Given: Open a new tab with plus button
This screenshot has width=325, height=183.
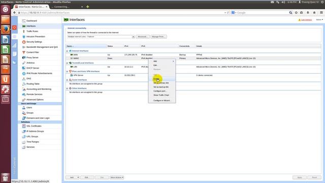Looking at the screenshot, I should [88, 7].
